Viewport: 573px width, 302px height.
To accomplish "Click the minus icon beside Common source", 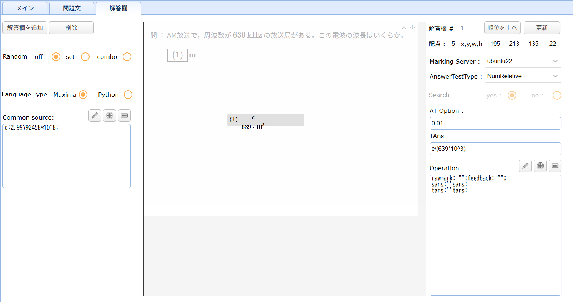I will pyautogui.click(x=124, y=116).
